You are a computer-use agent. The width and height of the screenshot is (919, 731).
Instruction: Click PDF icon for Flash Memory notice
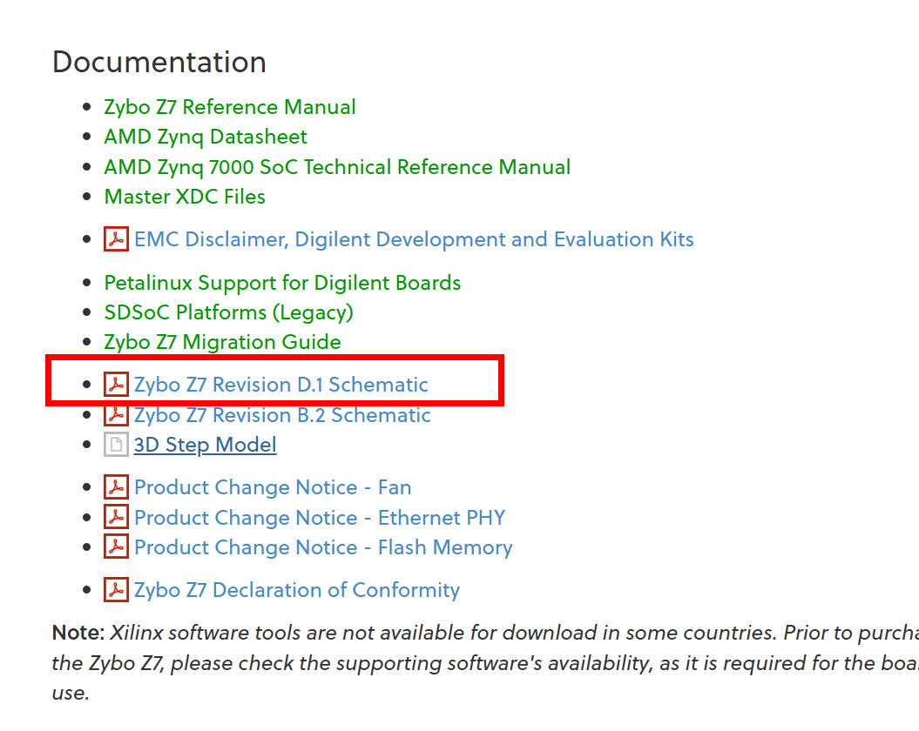116,547
